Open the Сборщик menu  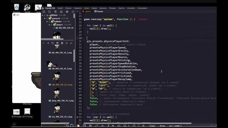[113, 8]
